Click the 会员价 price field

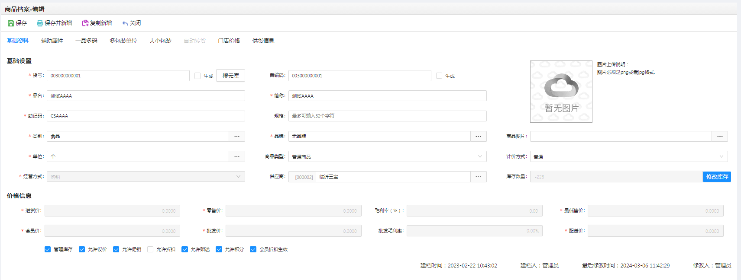click(x=112, y=231)
